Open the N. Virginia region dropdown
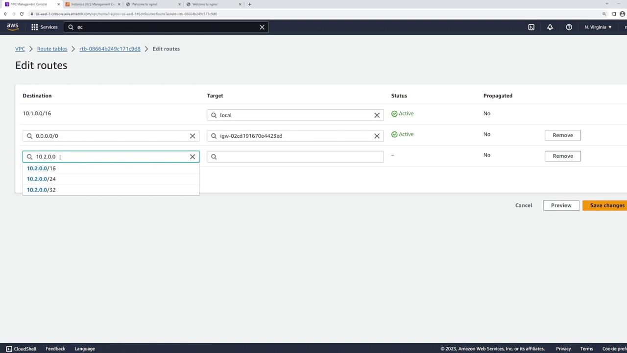627x353 pixels. pyautogui.click(x=598, y=27)
